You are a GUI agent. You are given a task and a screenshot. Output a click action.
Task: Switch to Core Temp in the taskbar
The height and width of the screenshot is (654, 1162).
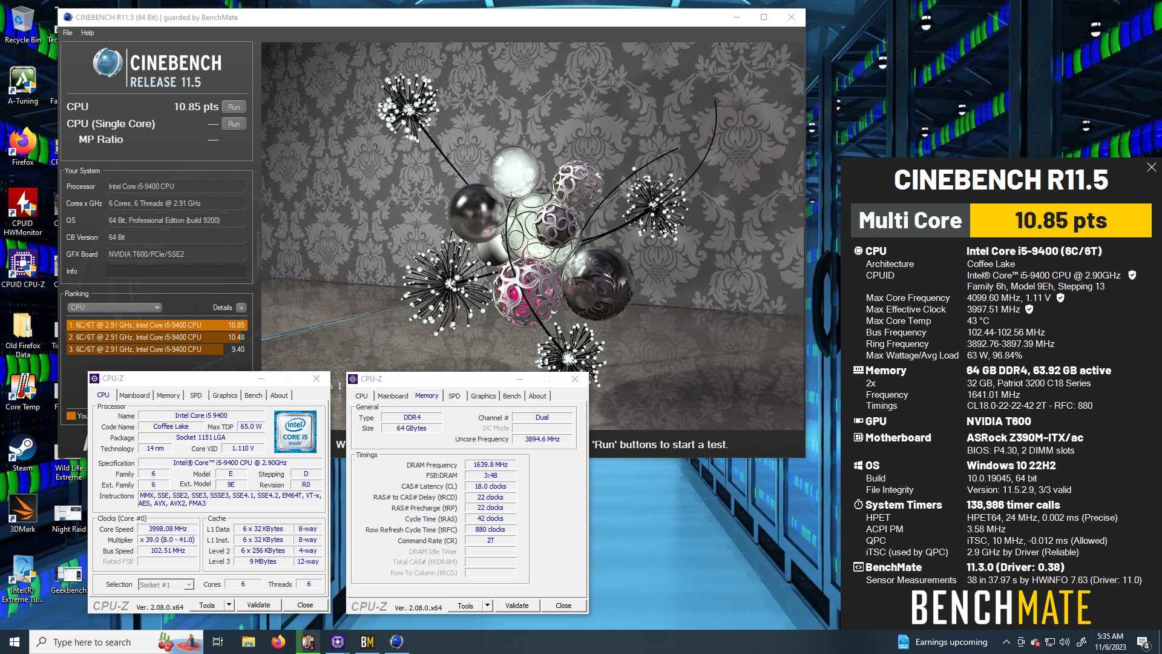pyautogui.click(x=308, y=642)
